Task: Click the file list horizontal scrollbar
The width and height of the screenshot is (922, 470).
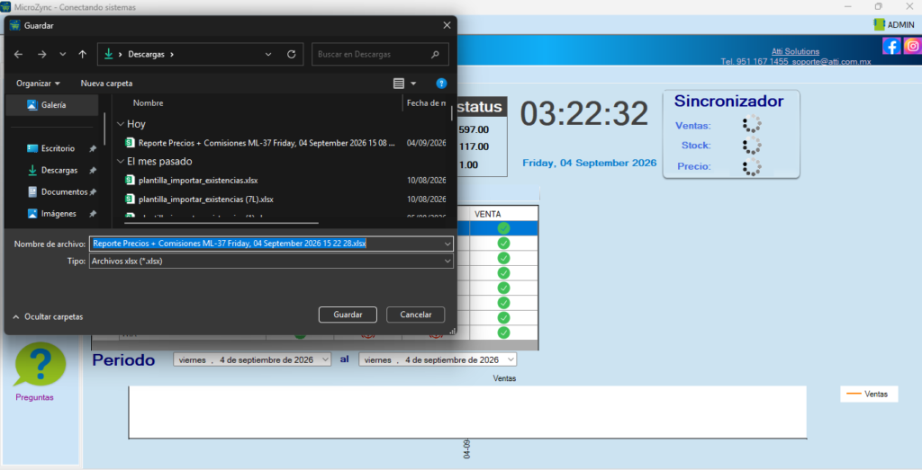Action: click(221, 222)
